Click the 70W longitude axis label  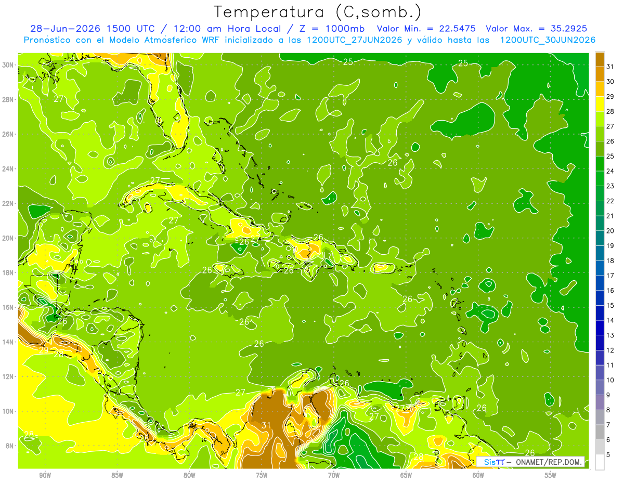tap(334, 475)
